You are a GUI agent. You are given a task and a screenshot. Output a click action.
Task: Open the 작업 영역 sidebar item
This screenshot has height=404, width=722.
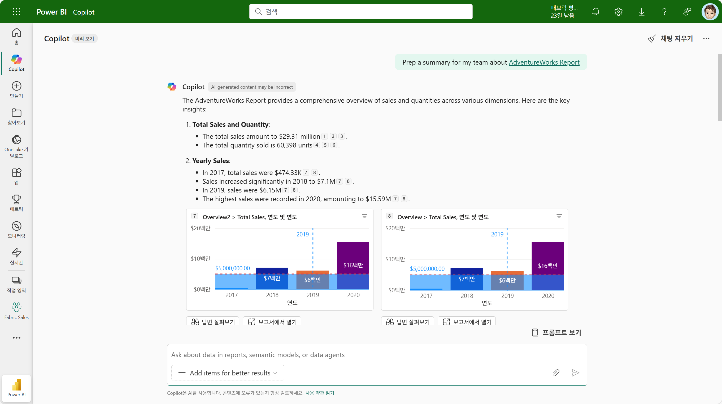pos(16,284)
